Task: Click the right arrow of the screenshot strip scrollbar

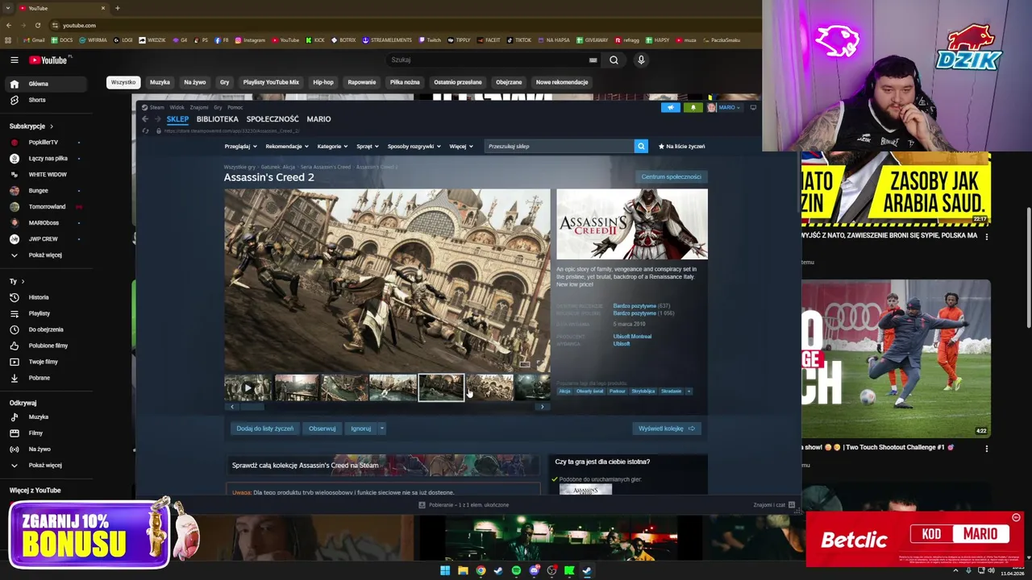Action: (542, 407)
